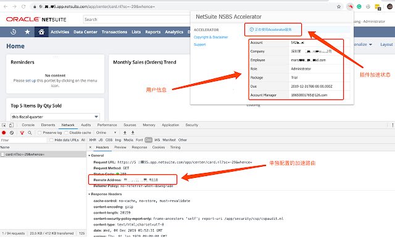Open the Response tab of request
Viewport: 395px width, 247px height.
point(139,147)
